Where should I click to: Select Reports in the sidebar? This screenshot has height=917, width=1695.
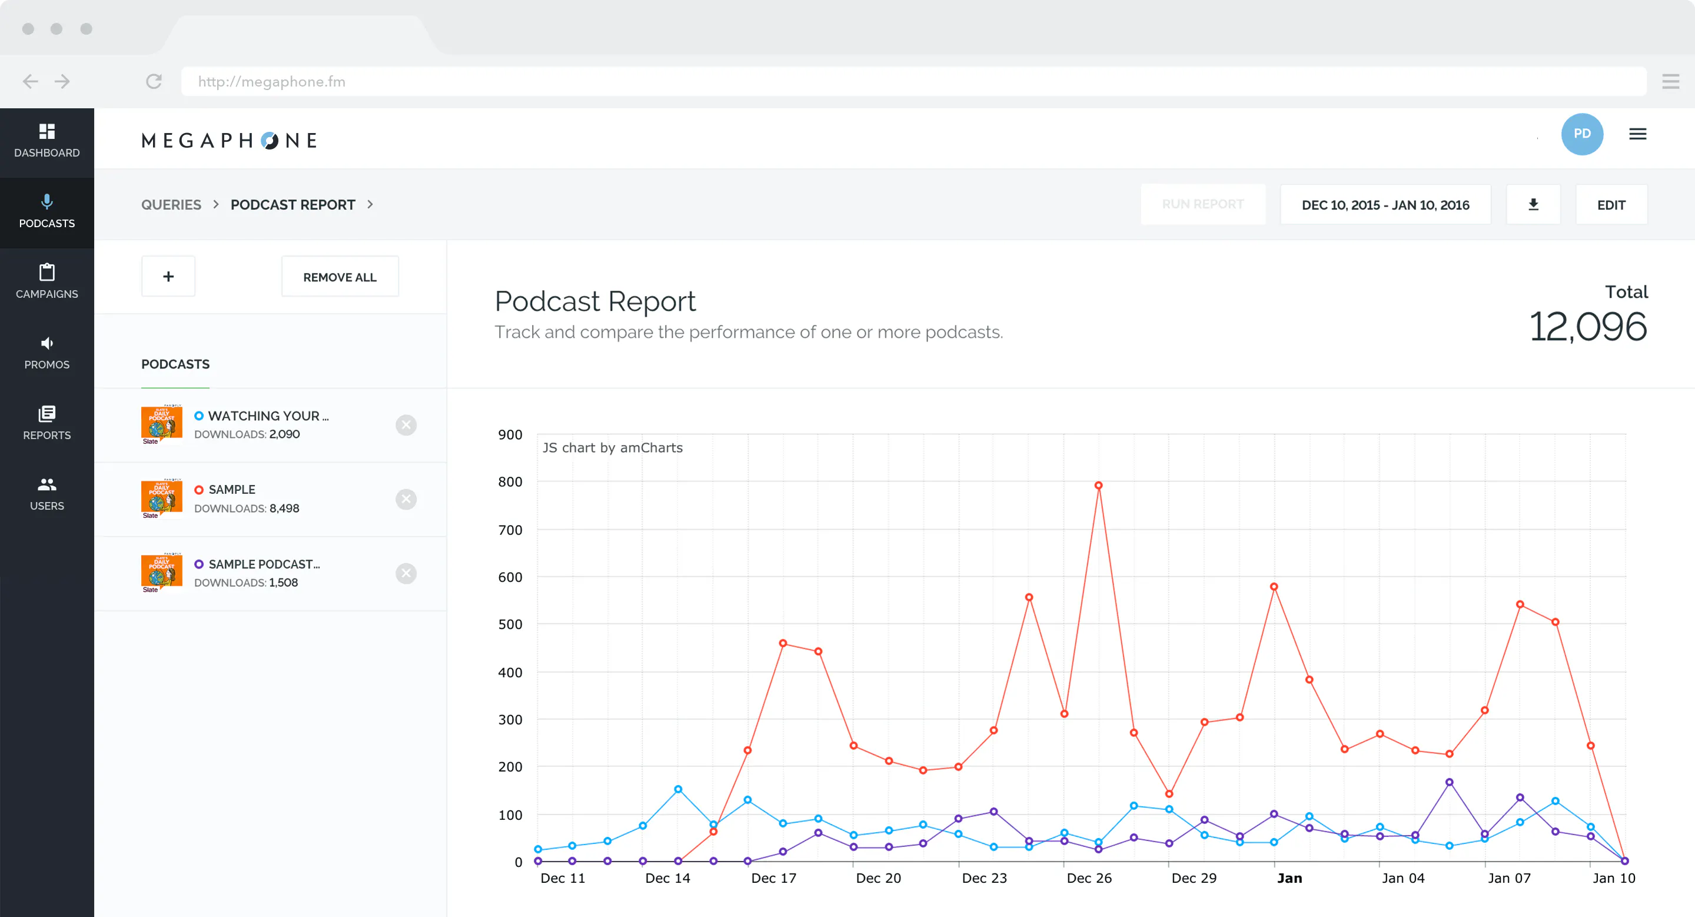click(46, 424)
